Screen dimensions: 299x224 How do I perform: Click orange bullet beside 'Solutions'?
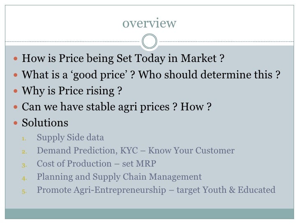click(16, 123)
